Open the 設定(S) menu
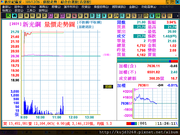Screen dimensions: 180x135 pos(19,10)
